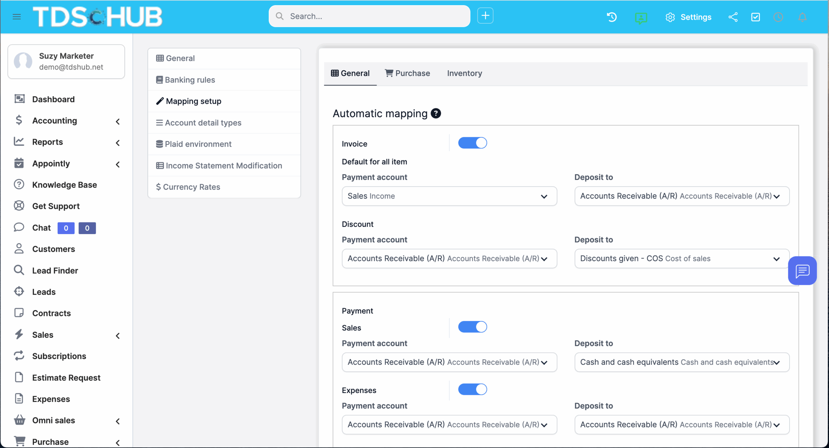Open Banking rules settings page
The image size is (829, 448).
point(190,80)
